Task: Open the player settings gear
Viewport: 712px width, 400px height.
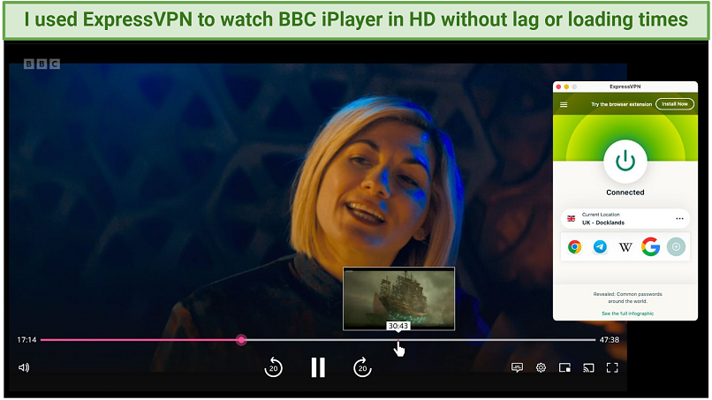Action: click(541, 367)
